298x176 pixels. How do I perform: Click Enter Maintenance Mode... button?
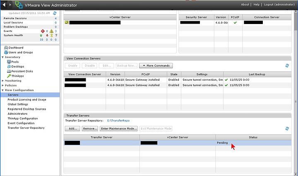pos(119,129)
